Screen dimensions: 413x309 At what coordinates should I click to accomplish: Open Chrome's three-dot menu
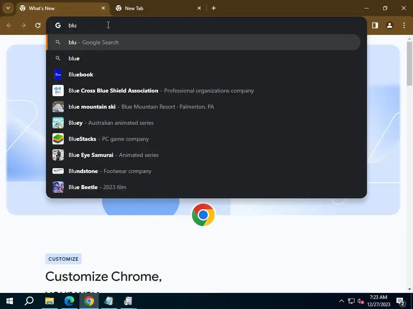(x=404, y=25)
